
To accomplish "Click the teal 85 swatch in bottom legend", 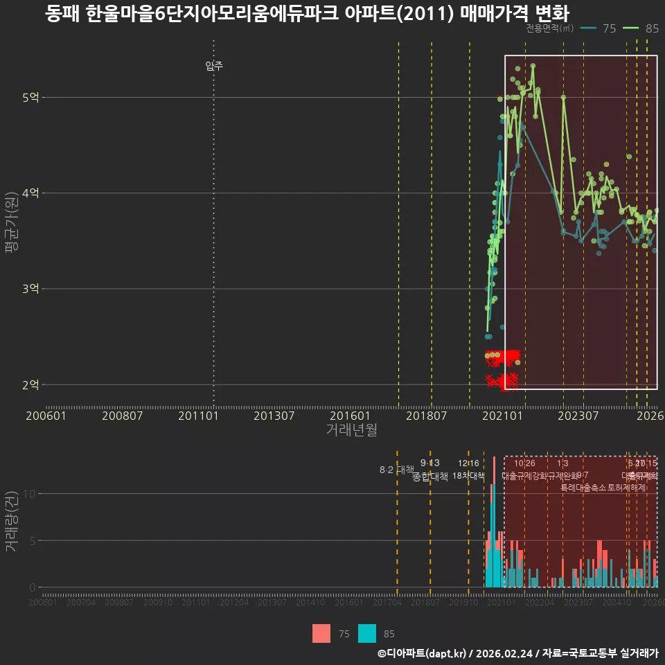I will pos(367,634).
